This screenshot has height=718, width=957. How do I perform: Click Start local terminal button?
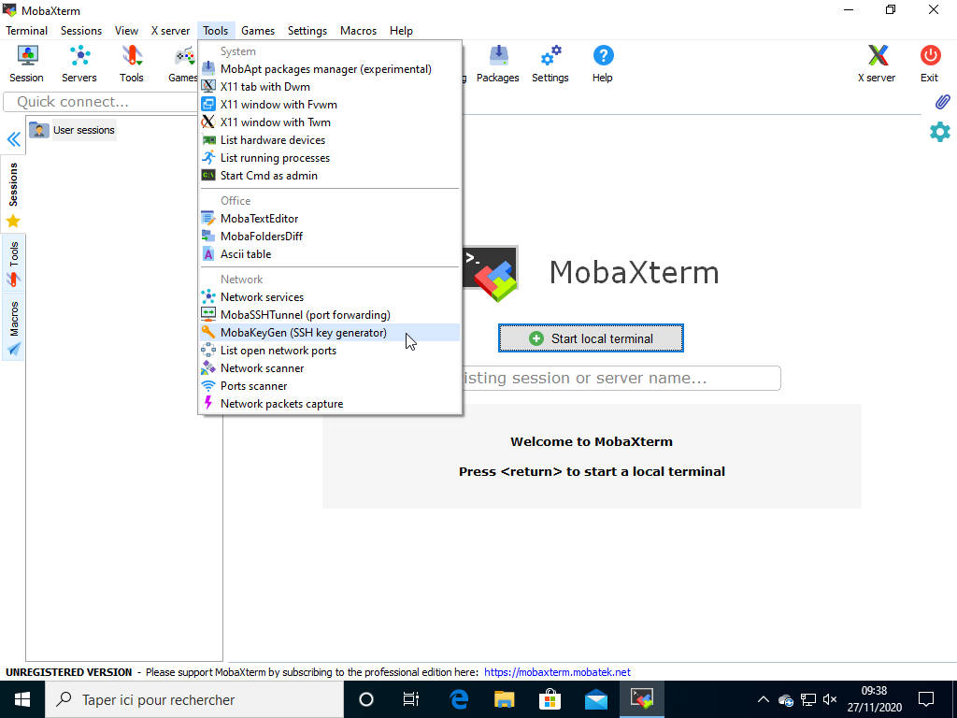(591, 338)
